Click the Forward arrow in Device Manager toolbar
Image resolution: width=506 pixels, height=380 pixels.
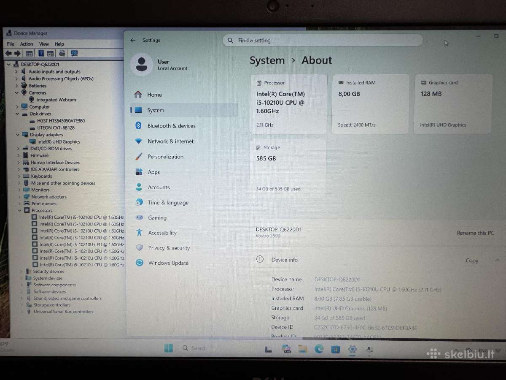click(x=18, y=53)
